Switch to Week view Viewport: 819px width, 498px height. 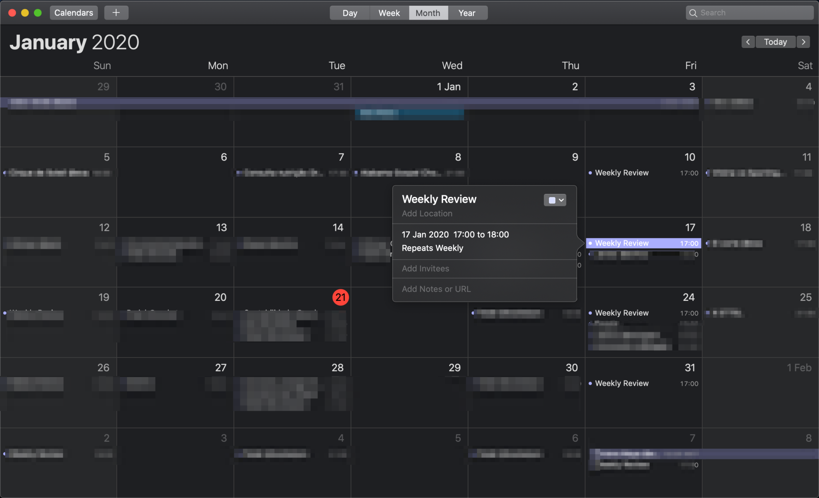[x=389, y=13]
